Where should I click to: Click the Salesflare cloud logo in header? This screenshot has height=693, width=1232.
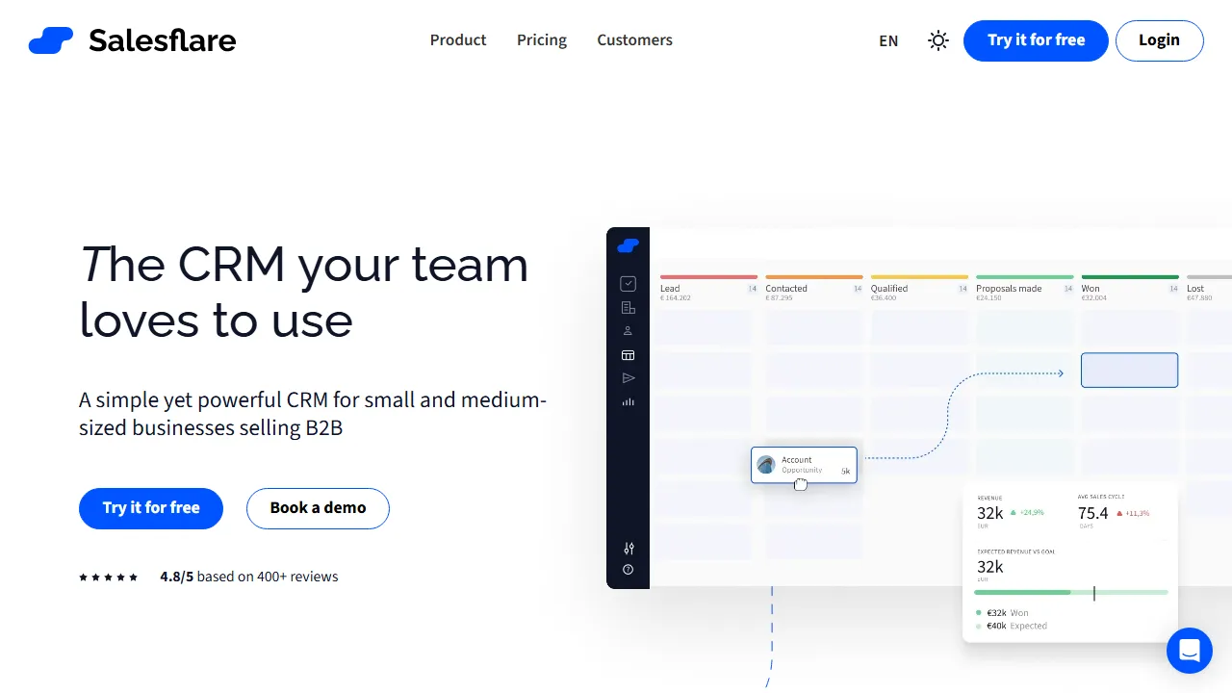tap(51, 40)
